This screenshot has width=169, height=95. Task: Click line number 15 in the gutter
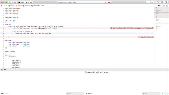tap(3, 34)
